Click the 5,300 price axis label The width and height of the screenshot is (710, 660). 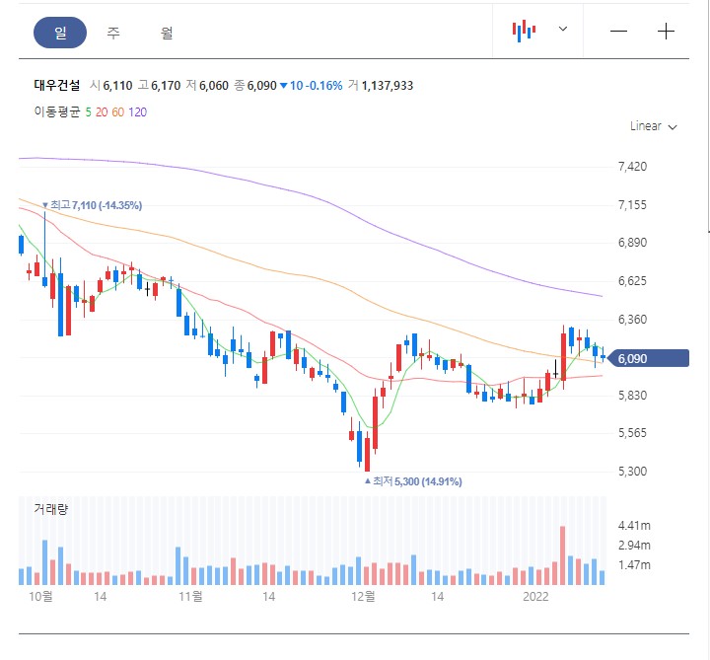coord(632,472)
